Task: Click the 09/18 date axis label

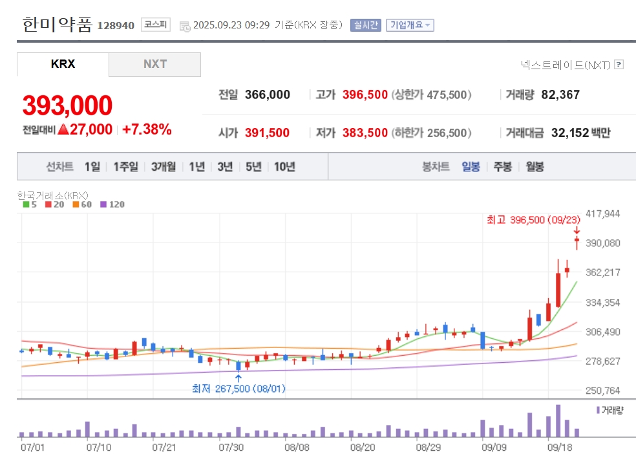Action: (560, 448)
